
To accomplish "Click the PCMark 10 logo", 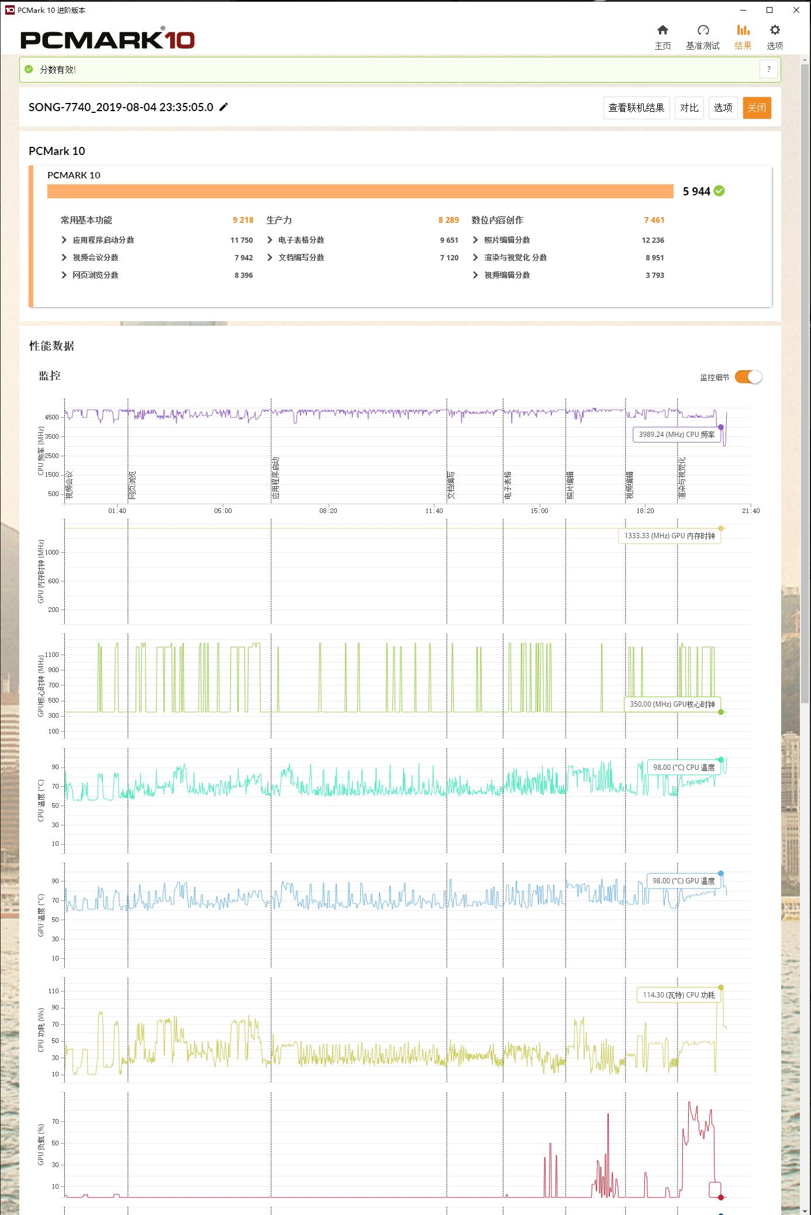I will (x=108, y=39).
